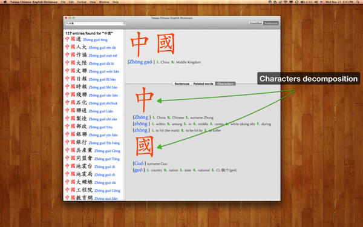Click the volume icon in menu bar

[316, 2]
